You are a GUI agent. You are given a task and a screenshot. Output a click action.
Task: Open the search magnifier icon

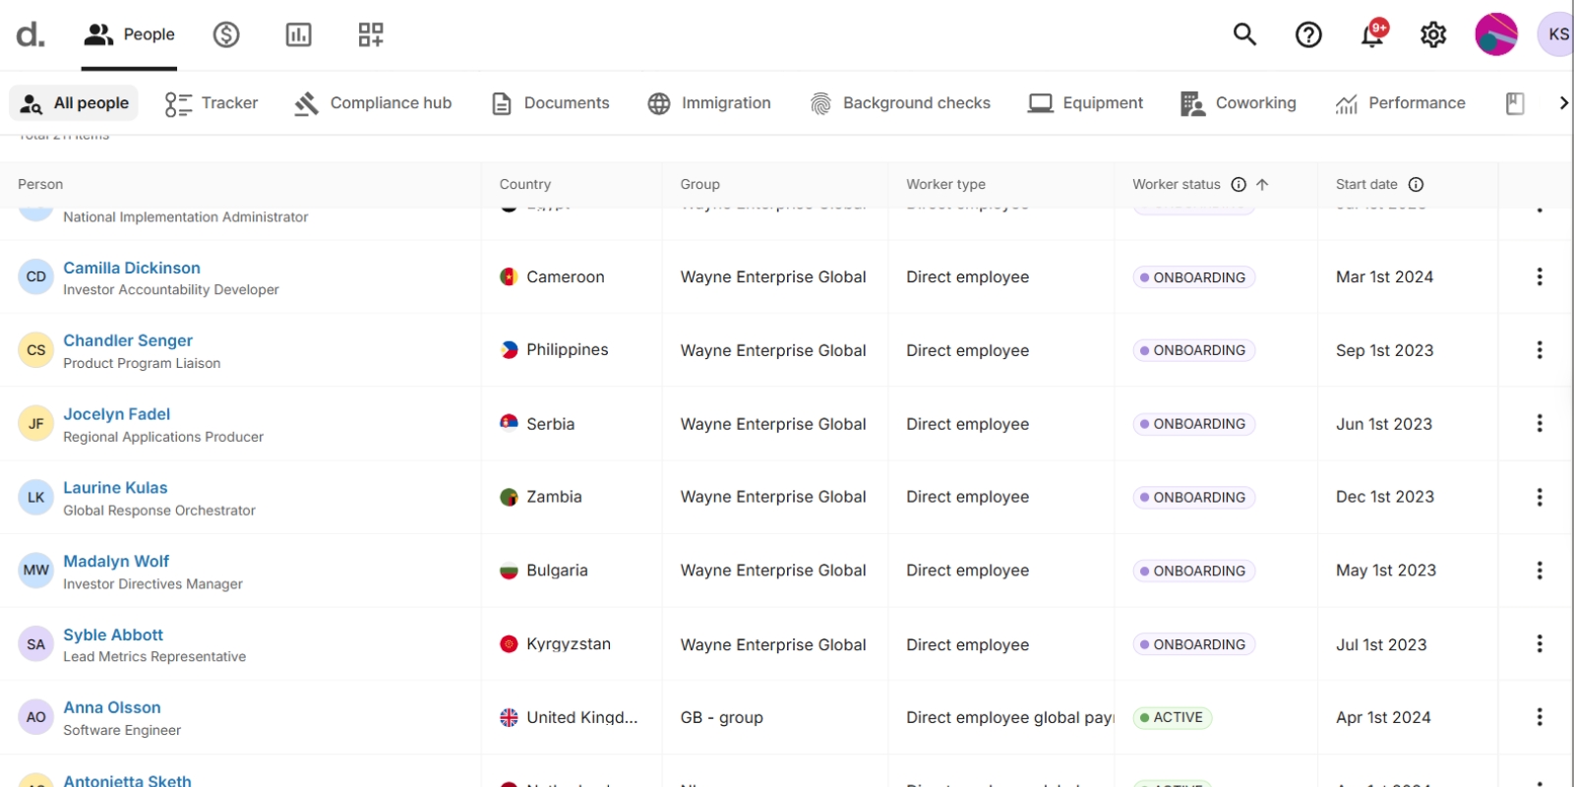click(1244, 34)
